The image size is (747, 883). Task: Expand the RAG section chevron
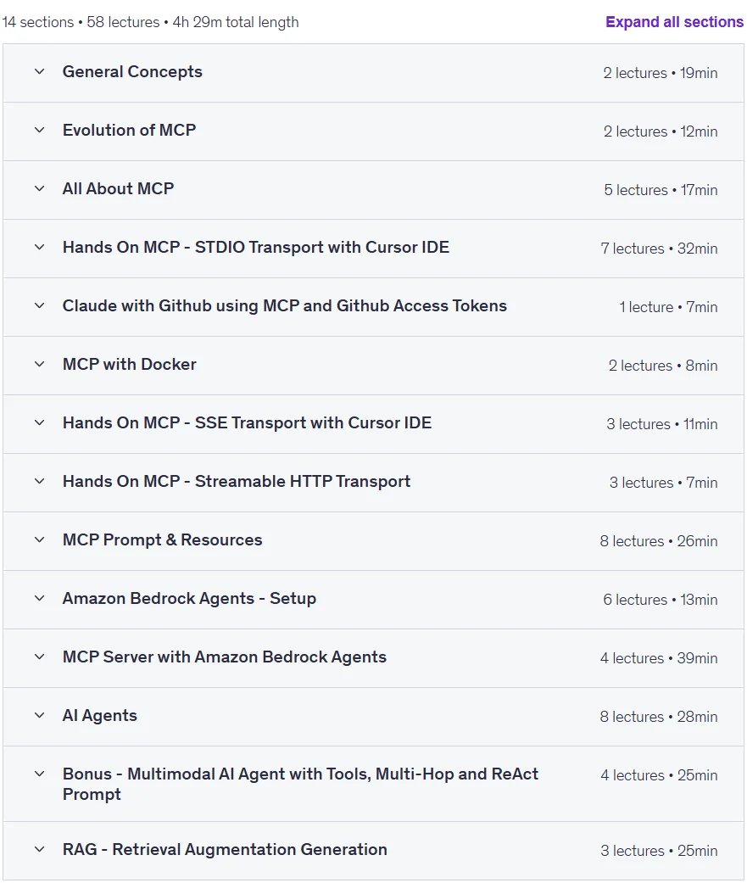tap(39, 850)
